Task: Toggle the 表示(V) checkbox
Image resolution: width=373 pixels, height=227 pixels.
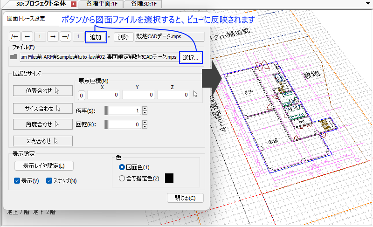Action: point(17,180)
